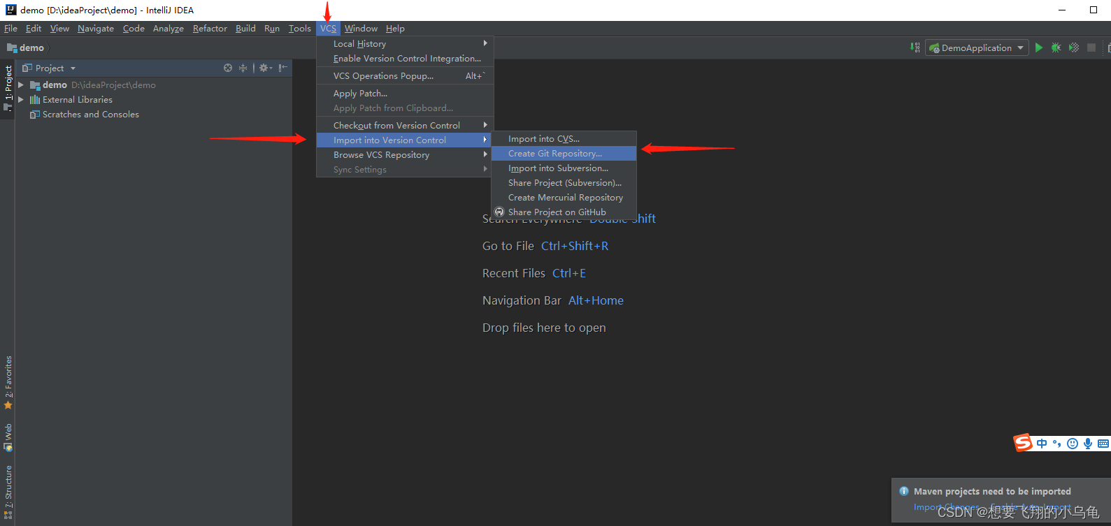Click Maven projects need to be imported text
The width and height of the screenshot is (1111, 526).
(x=992, y=491)
